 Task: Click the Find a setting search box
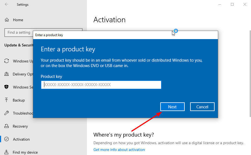[19, 33]
